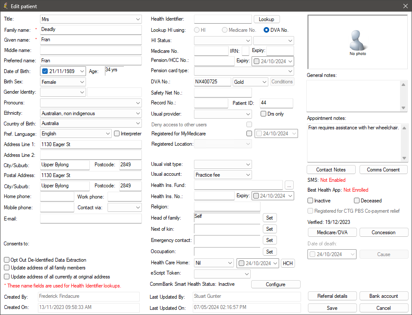The image size is (412, 315).
Task: Expand the Pension card type dropdown
Action: 244,71
